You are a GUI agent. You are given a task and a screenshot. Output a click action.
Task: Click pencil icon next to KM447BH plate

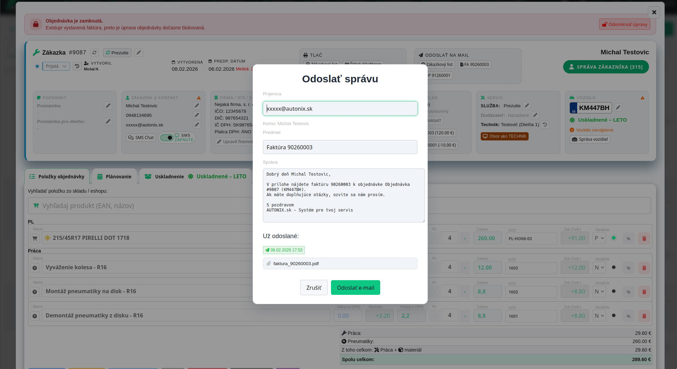618,108
